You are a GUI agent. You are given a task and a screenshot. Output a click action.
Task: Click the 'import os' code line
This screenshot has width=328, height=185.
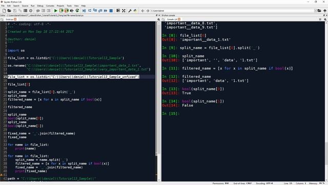(x=16, y=50)
